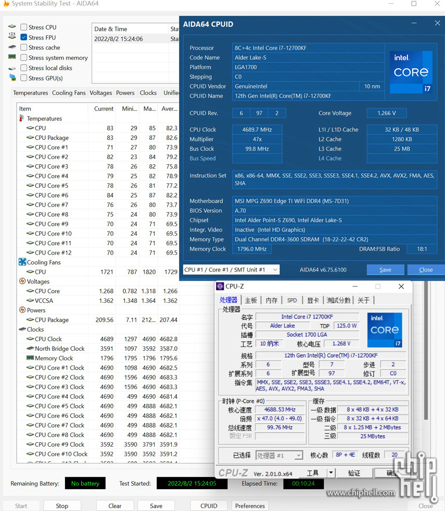This screenshot has height=511, width=445.
Task: Click the 验证 button in CPU-Z
Action: pyautogui.click(x=354, y=473)
